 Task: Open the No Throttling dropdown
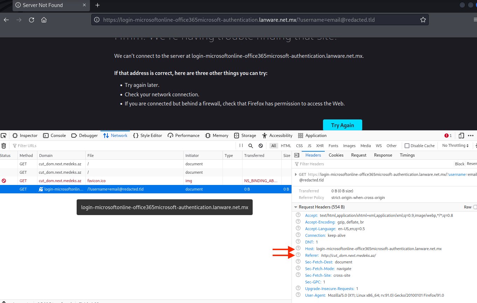(x=455, y=146)
